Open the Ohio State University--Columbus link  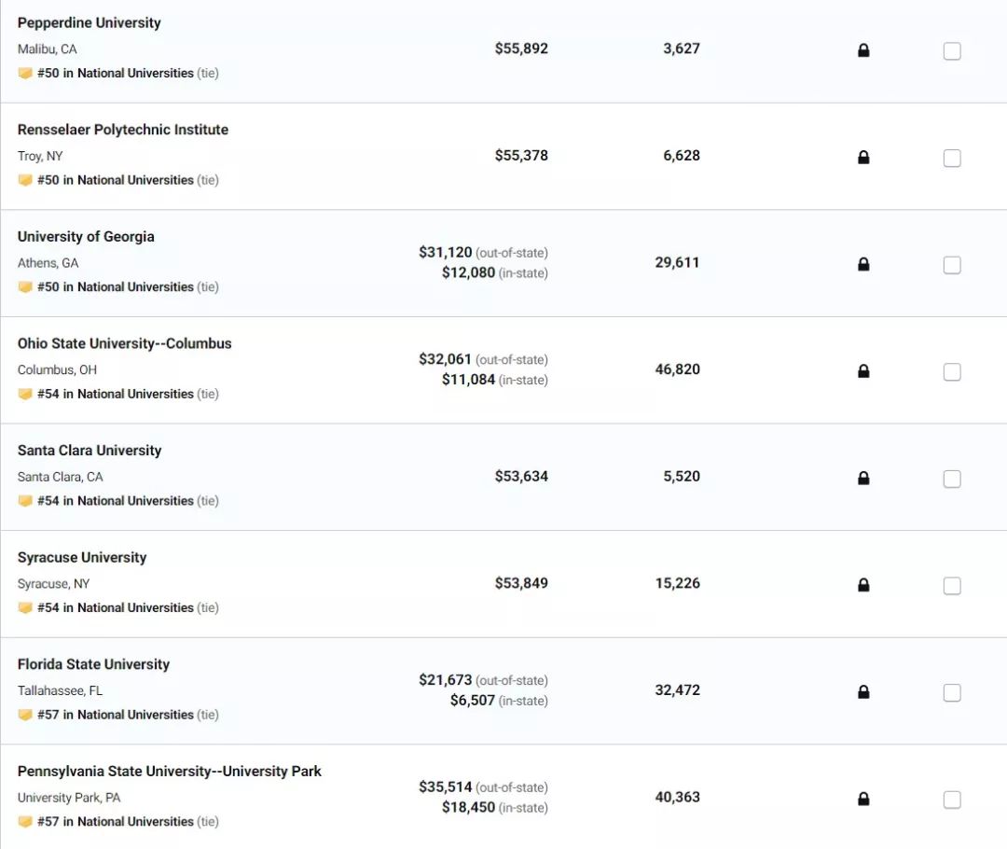coord(125,344)
